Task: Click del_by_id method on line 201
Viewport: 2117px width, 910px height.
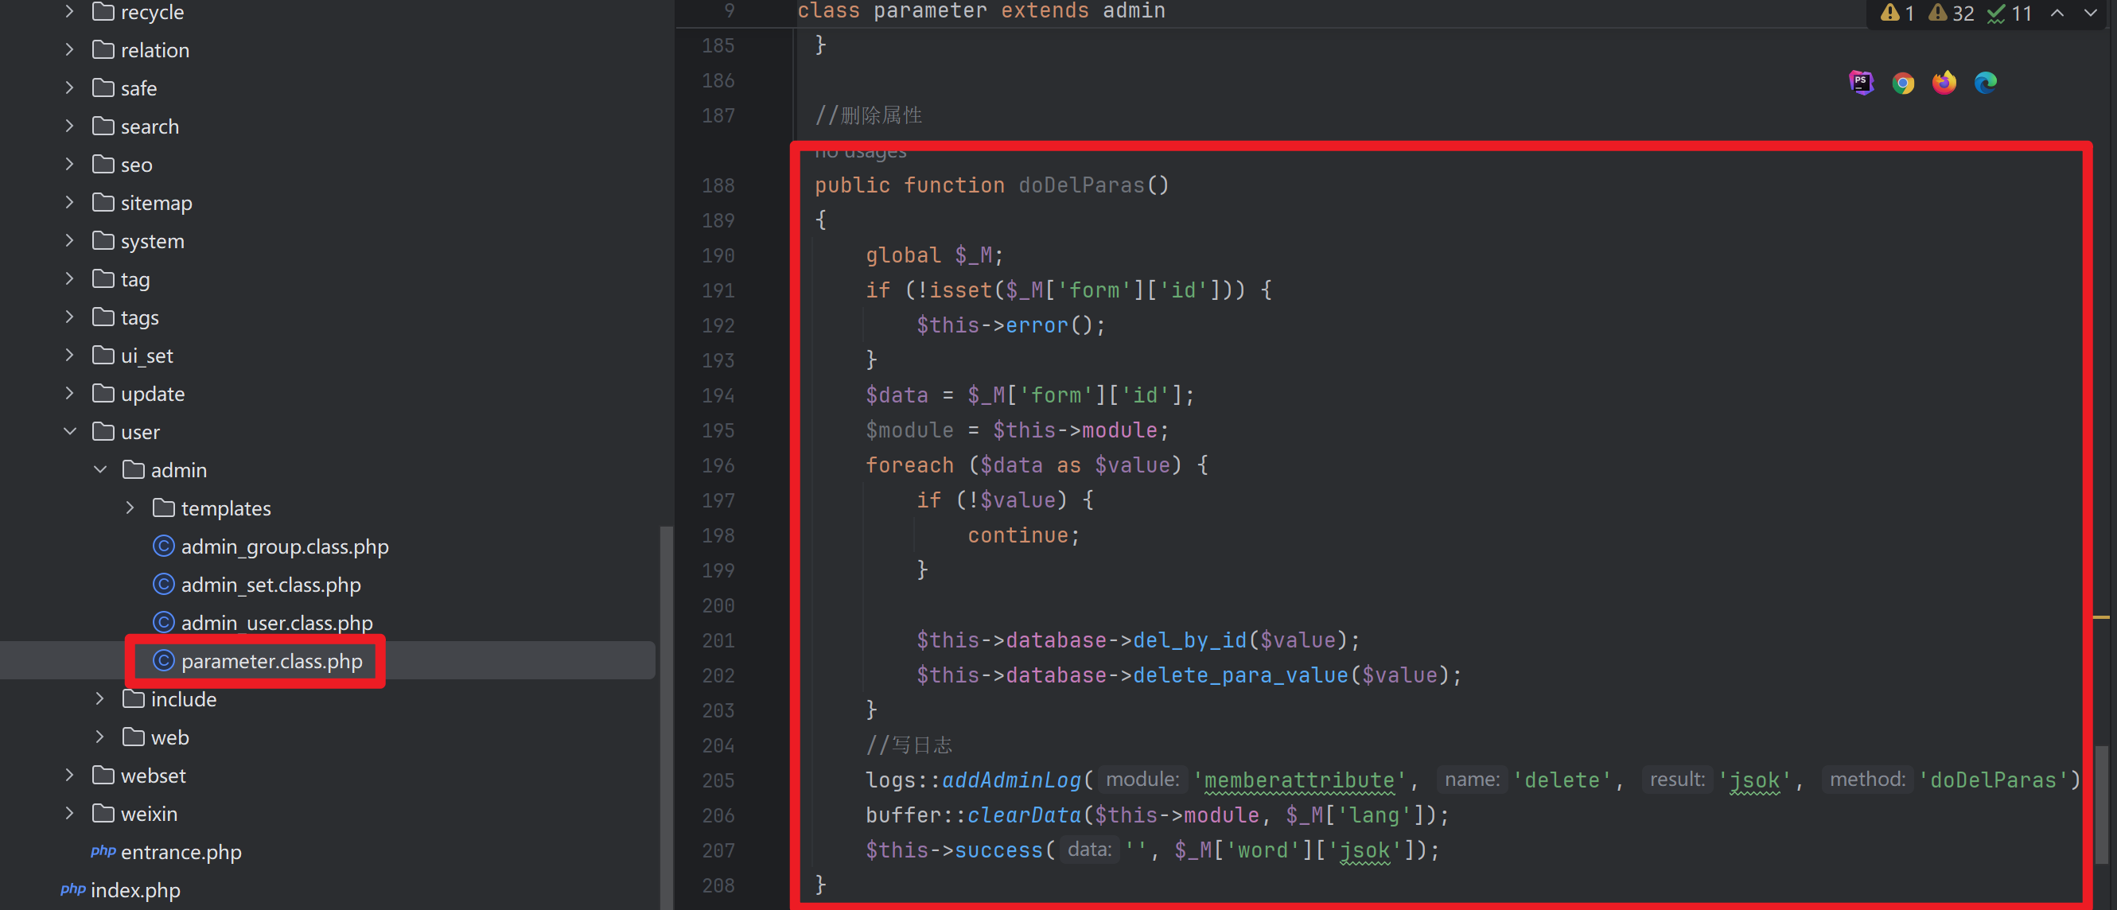Action: pyautogui.click(x=1189, y=640)
